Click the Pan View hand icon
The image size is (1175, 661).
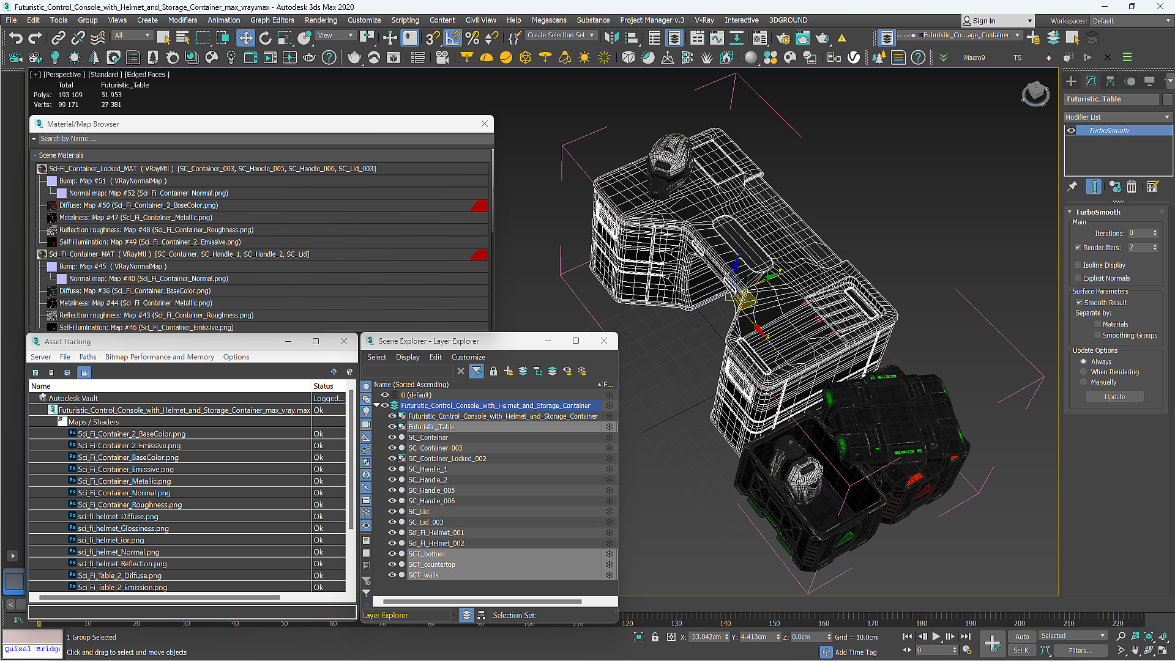click(1135, 651)
